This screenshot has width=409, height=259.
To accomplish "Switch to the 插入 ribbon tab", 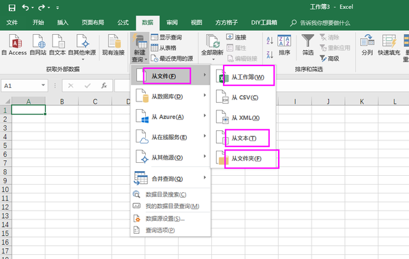I will tap(63, 22).
